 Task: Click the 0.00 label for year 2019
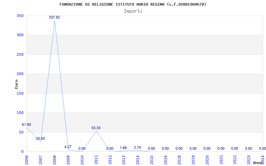click(193, 148)
